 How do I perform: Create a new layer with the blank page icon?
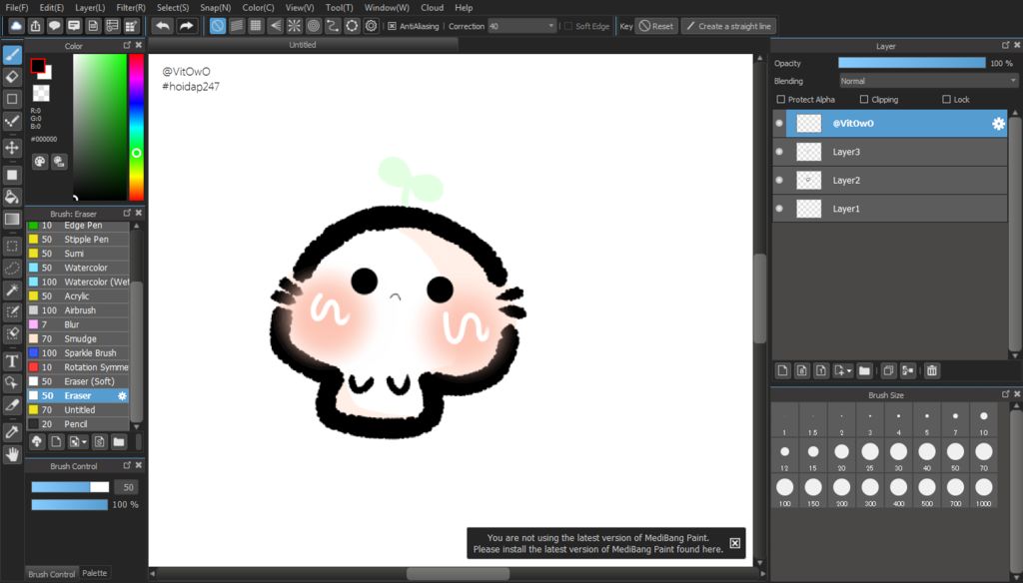click(x=783, y=370)
